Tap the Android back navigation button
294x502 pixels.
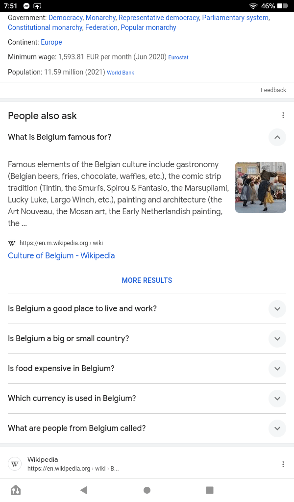pos(84,490)
